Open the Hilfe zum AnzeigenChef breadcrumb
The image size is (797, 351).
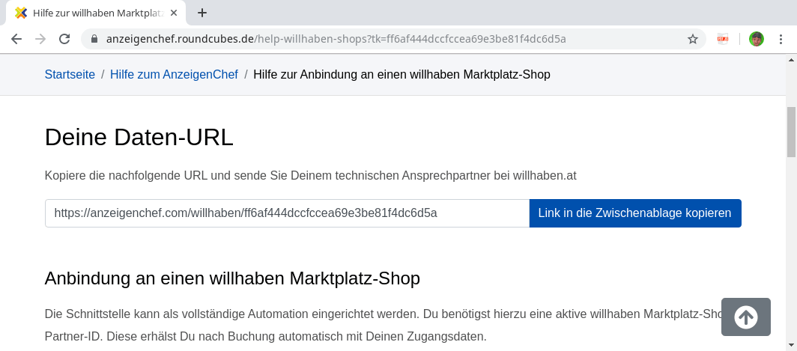click(174, 75)
